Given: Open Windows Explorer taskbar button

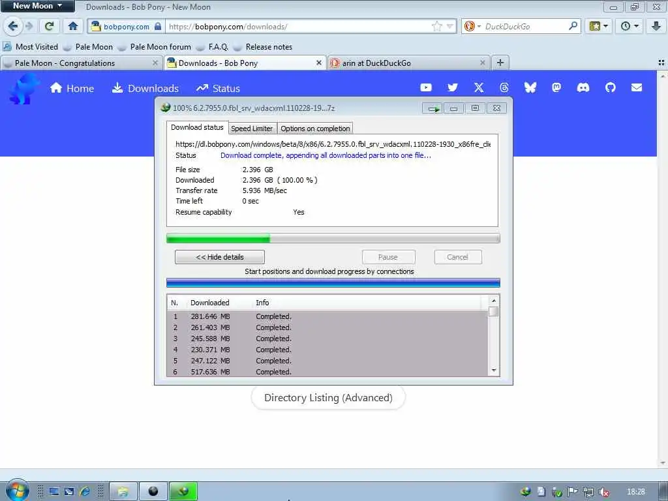Looking at the screenshot, I should 123,492.
